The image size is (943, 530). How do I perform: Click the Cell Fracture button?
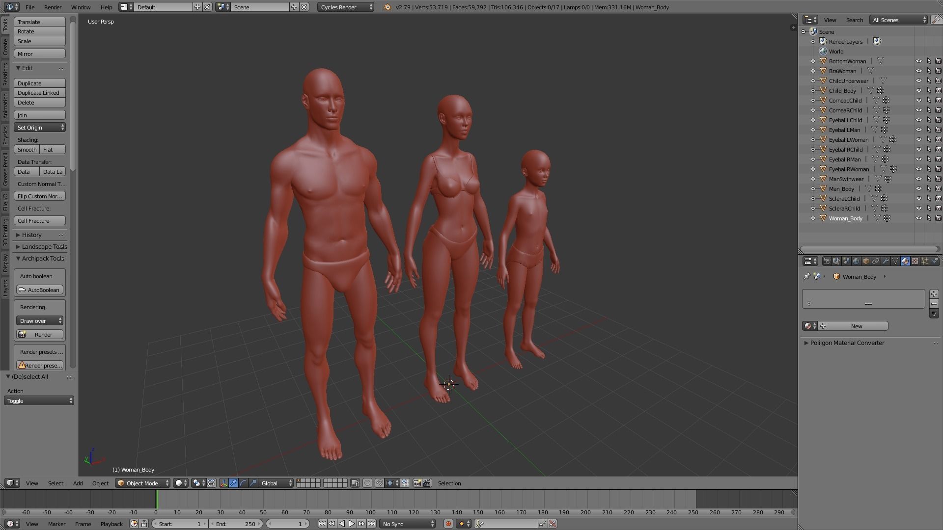tap(40, 221)
